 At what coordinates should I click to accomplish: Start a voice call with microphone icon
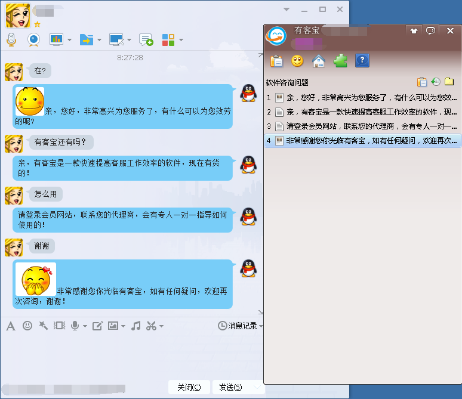point(11,39)
